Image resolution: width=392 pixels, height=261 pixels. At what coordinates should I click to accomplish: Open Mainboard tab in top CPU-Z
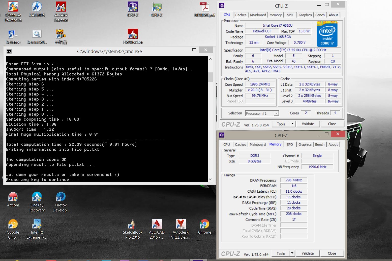click(x=258, y=15)
